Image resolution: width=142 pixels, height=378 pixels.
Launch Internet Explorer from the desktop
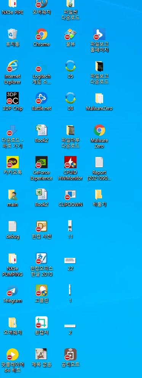coord(12,66)
